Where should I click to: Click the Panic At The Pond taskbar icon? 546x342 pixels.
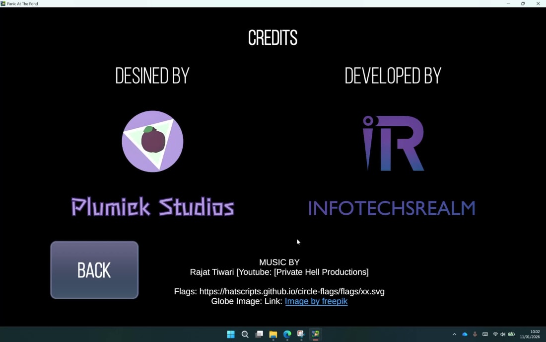[316, 335]
